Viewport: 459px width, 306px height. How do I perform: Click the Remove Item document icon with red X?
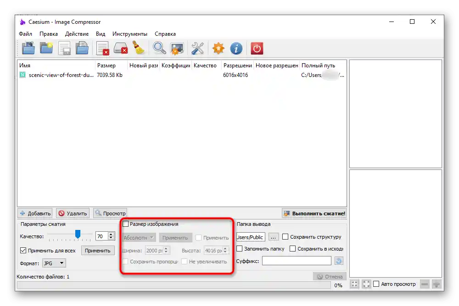[x=103, y=48]
